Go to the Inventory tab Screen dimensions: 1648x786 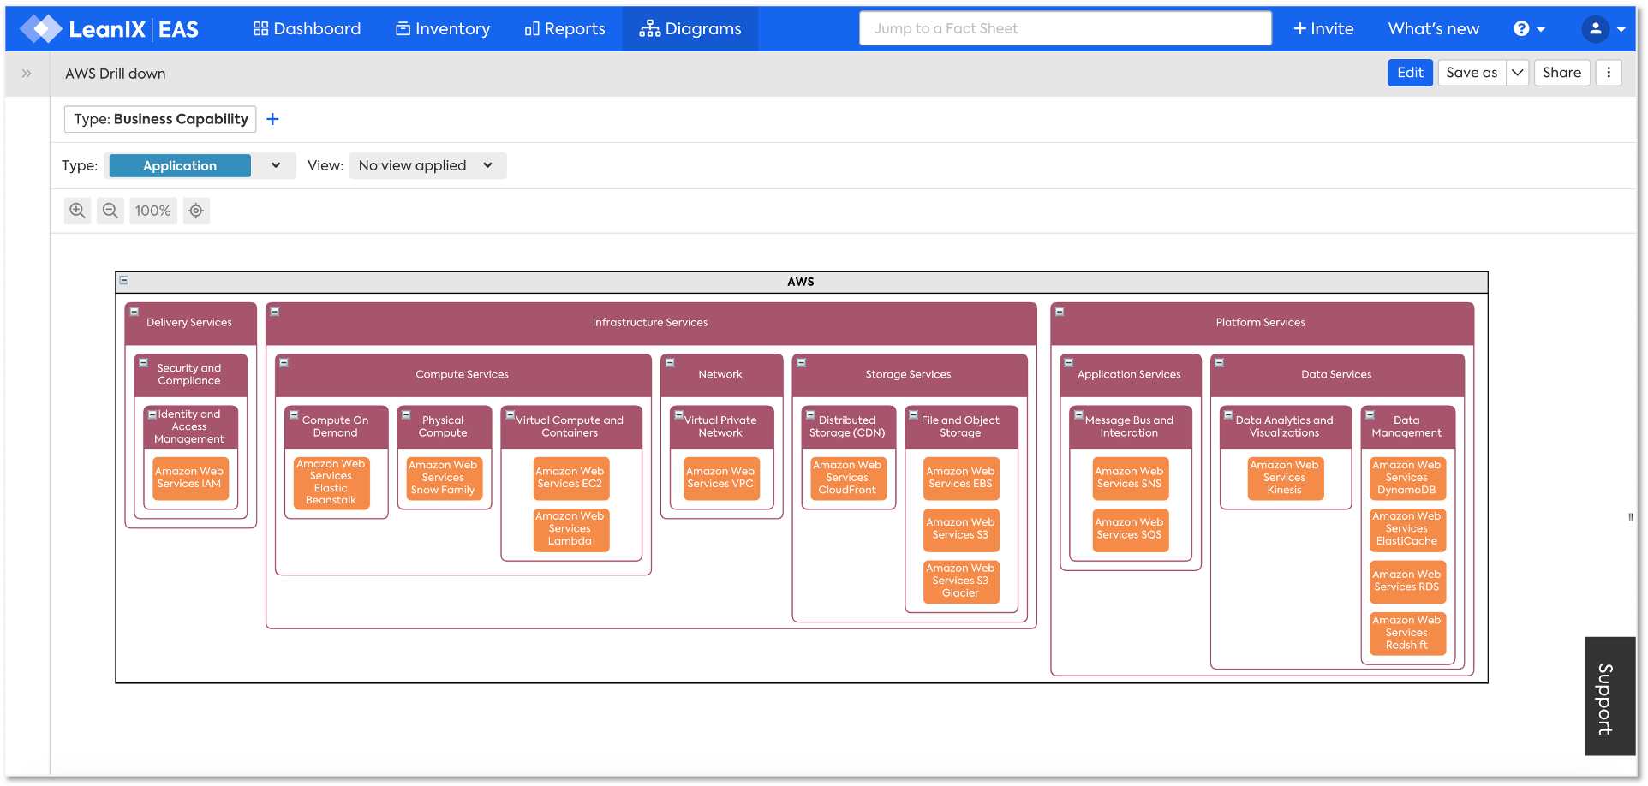pos(443,29)
